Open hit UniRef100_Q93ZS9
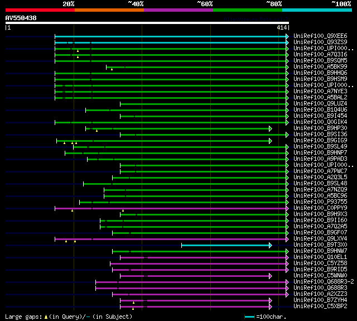357x321 pixels. [x=320, y=42]
